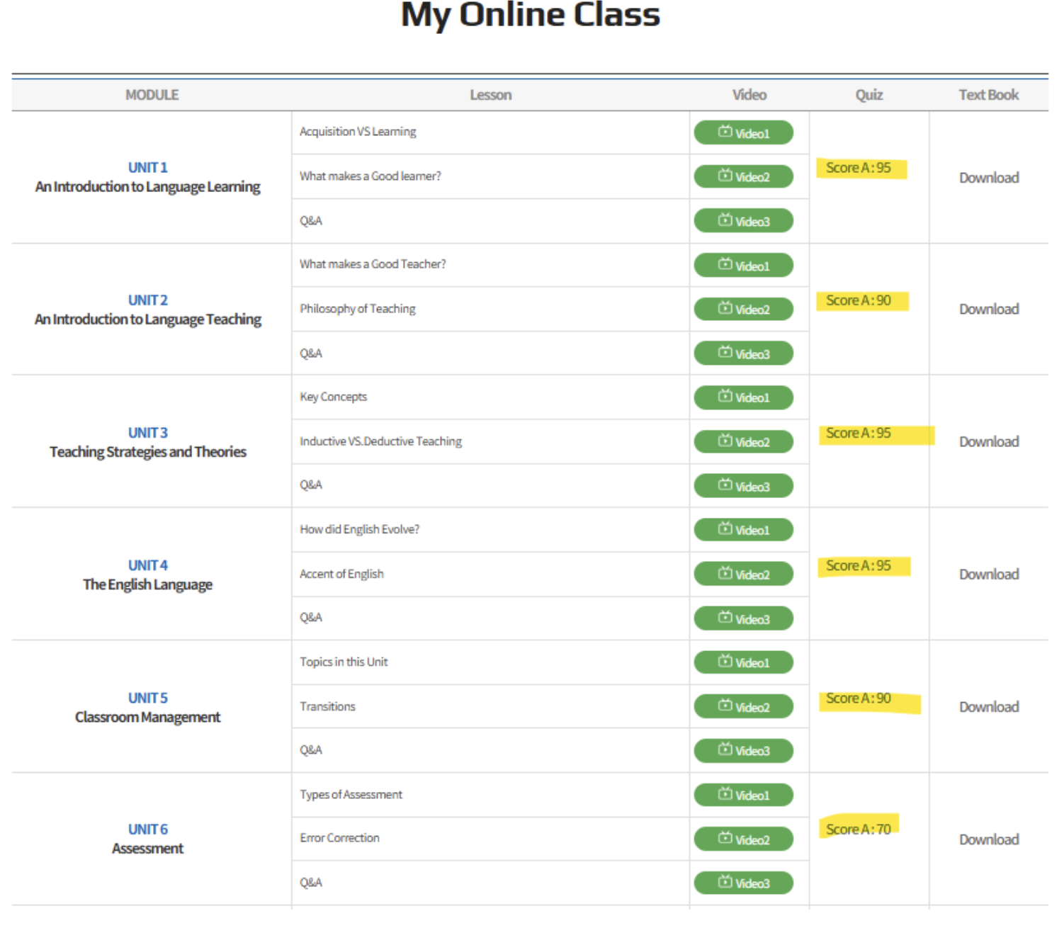
Task: Play Transitions Video2 in Unit 5
Action: pos(743,706)
